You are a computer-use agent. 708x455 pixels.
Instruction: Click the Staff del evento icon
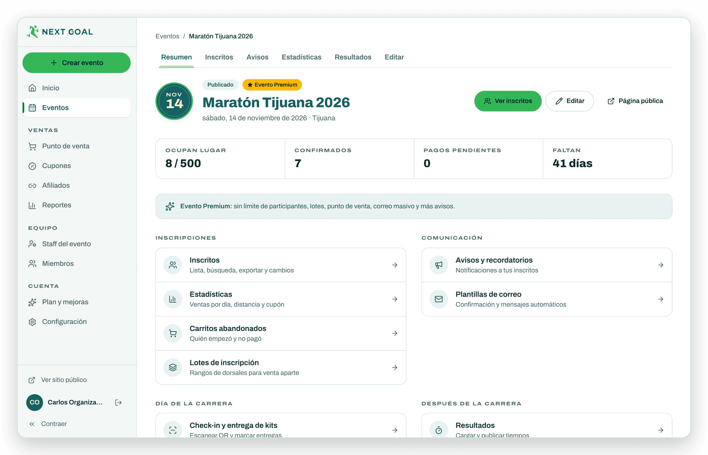point(32,244)
